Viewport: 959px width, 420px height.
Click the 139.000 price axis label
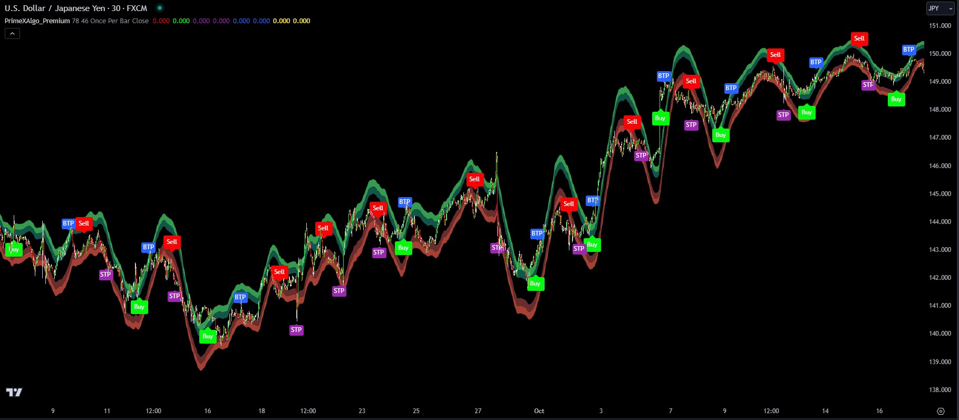click(x=940, y=362)
